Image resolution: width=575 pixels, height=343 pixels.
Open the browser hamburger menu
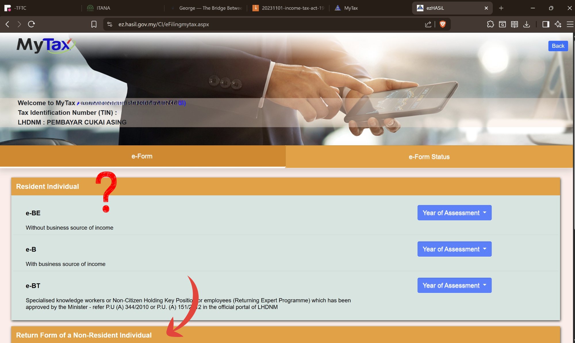[570, 24]
